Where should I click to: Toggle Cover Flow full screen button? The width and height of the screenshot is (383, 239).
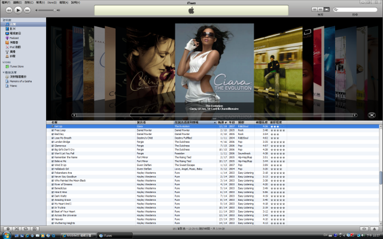(x=372, y=115)
